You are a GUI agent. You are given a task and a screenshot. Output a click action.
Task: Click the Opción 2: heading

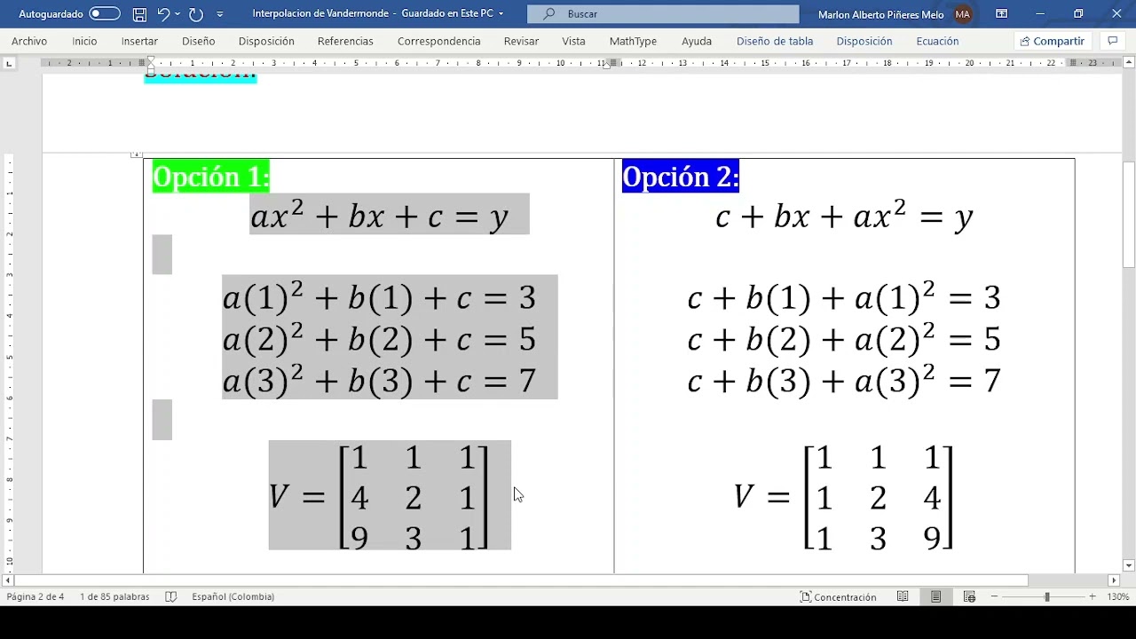click(681, 177)
